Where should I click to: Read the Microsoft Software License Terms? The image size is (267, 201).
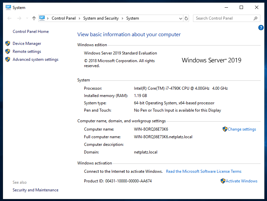pyautogui.click(x=204, y=171)
